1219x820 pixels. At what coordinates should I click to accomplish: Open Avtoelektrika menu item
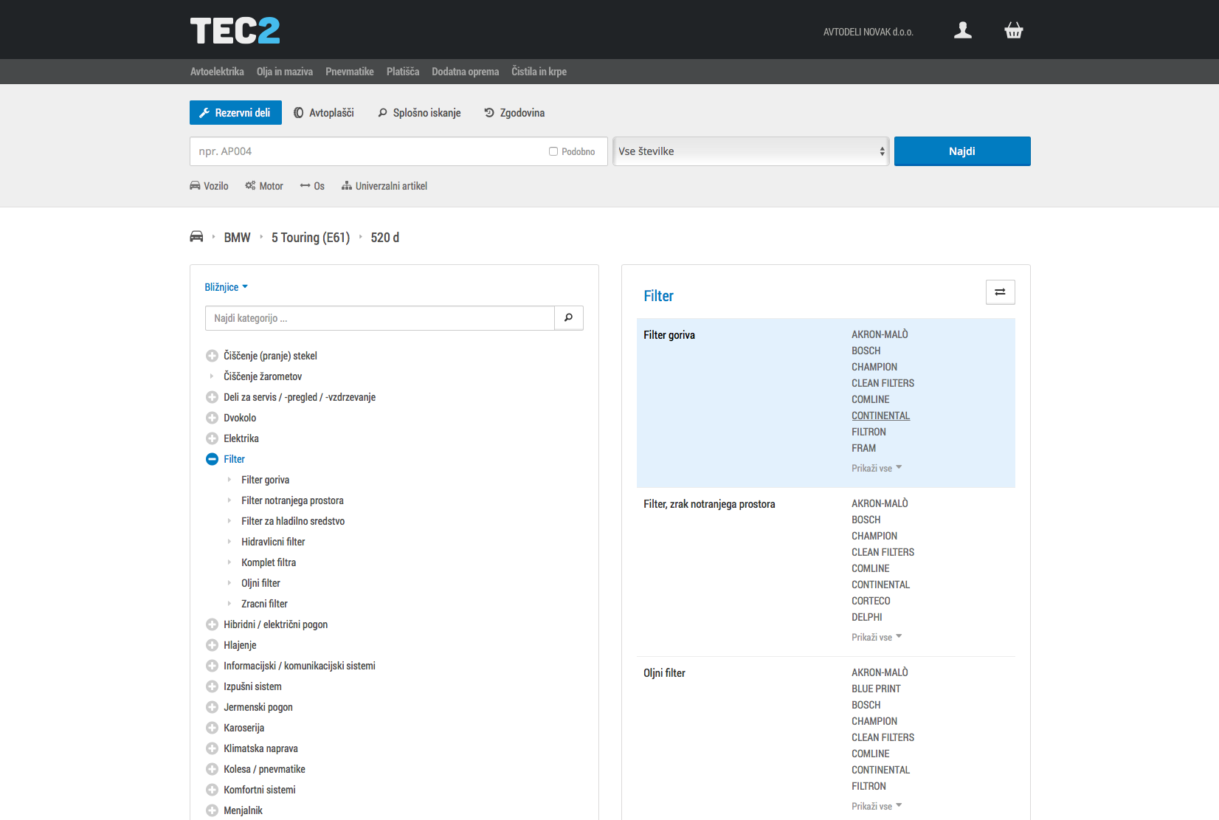coord(217,72)
